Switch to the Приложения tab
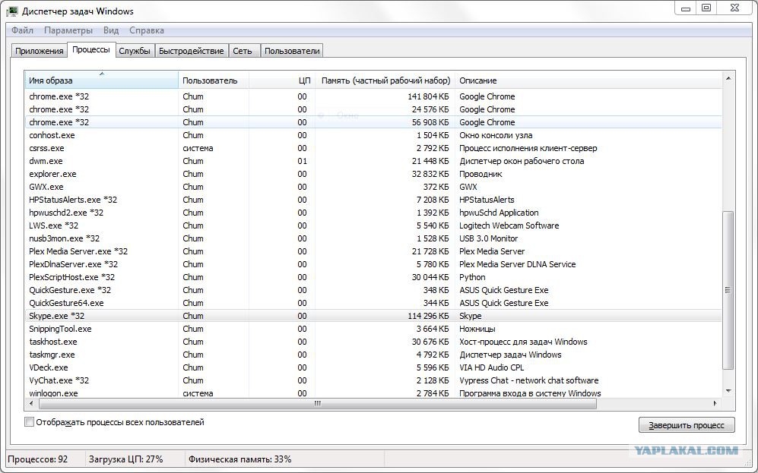Image resolution: width=758 pixels, height=473 pixels. point(40,51)
